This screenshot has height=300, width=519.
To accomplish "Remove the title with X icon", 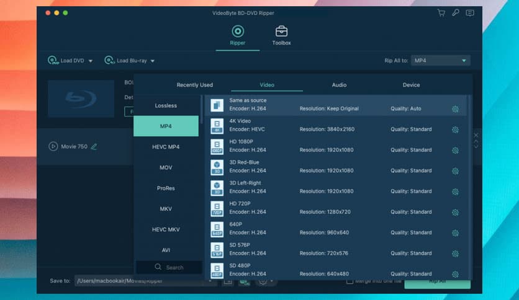I will (x=476, y=135).
